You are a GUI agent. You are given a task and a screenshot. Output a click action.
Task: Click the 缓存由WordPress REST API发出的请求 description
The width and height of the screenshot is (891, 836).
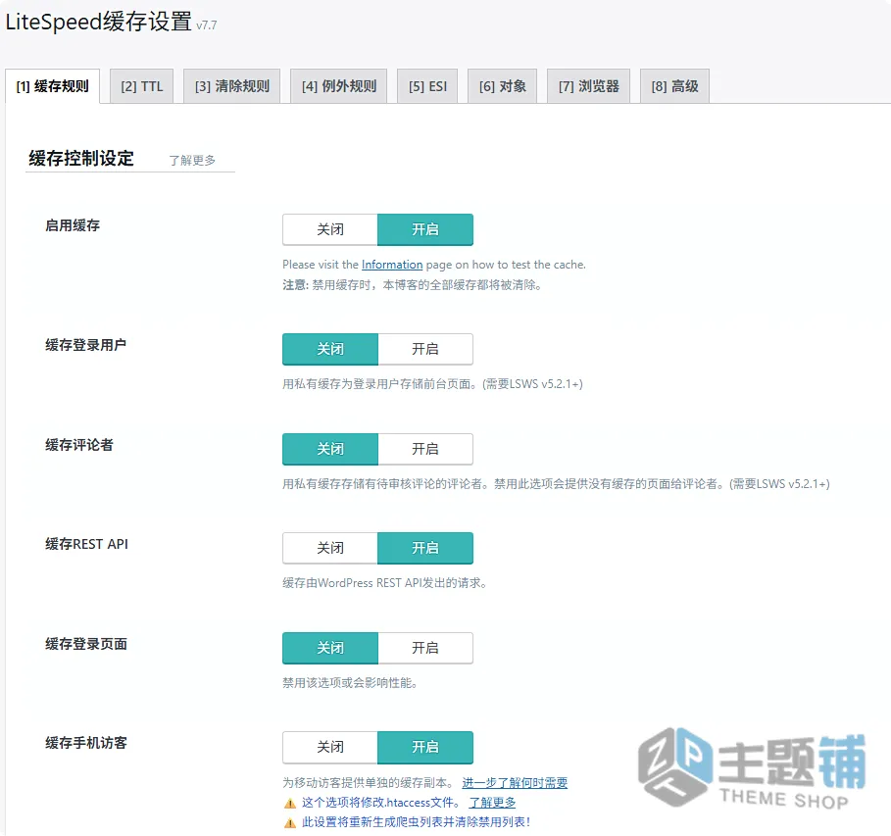point(384,583)
